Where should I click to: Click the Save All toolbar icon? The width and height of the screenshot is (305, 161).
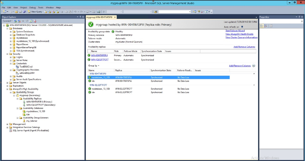[24, 12]
